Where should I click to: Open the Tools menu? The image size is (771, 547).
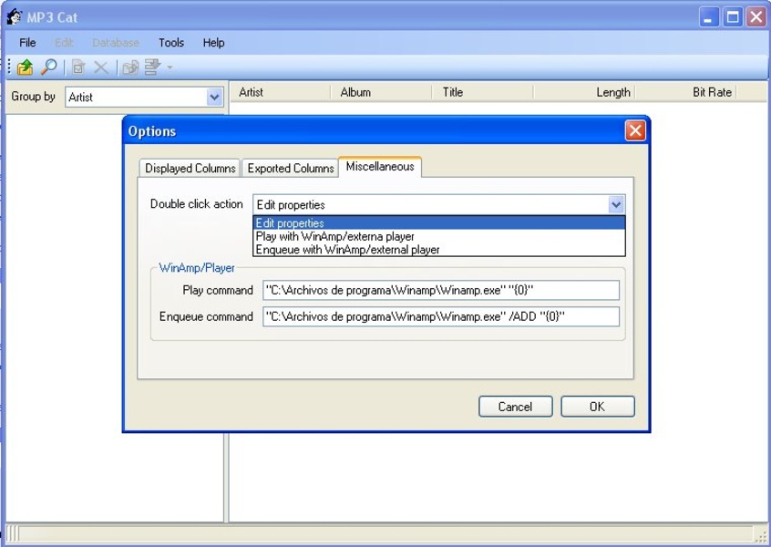[170, 43]
